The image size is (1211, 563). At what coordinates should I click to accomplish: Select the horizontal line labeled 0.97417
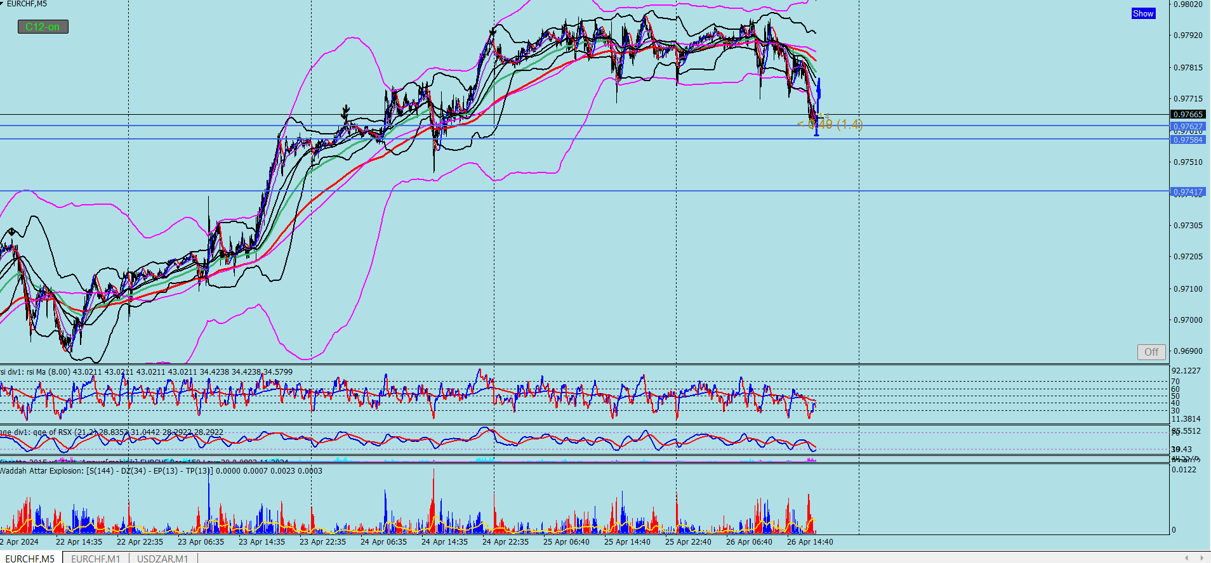tap(584, 191)
